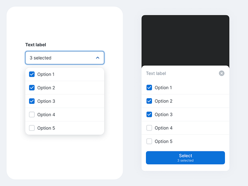Uncheck Option 2 checkbox in the right mobile sheet
The width and height of the screenshot is (248, 186).
point(149,101)
